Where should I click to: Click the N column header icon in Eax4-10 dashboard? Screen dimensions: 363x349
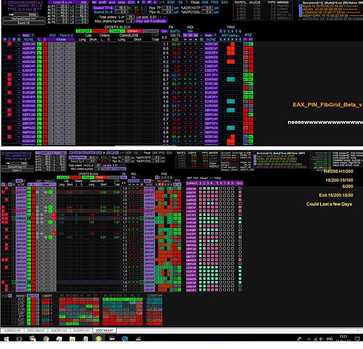point(14,40)
